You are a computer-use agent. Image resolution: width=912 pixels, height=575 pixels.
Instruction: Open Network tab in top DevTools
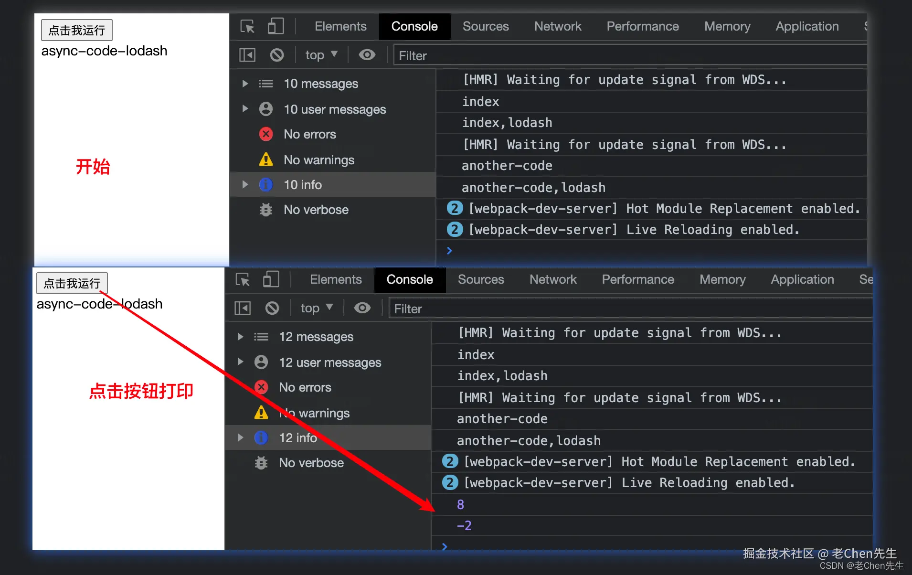point(558,26)
